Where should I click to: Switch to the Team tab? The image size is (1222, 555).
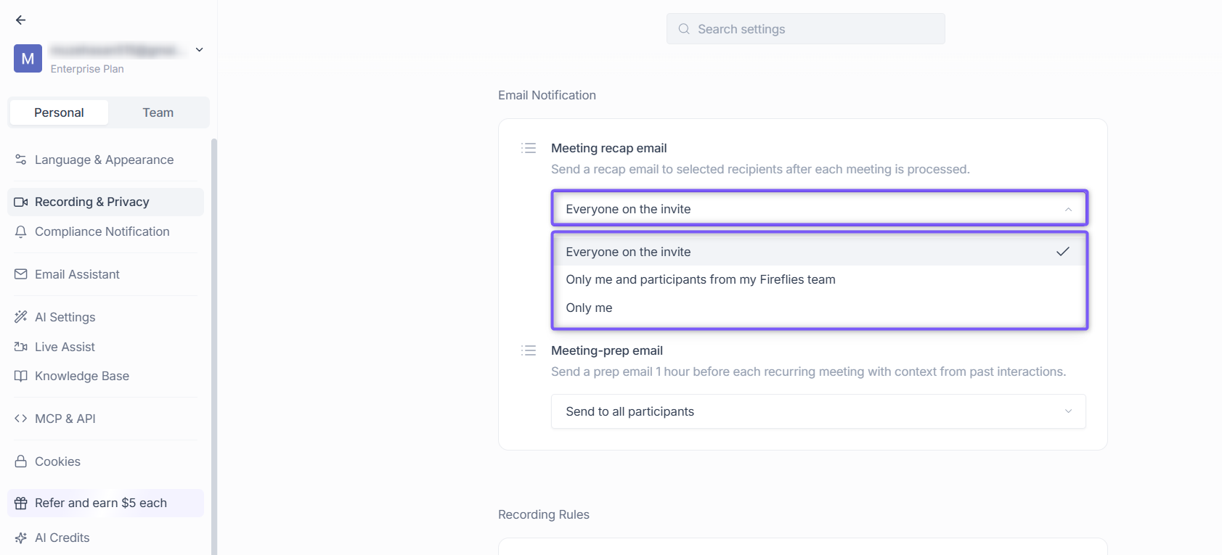coord(158,112)
